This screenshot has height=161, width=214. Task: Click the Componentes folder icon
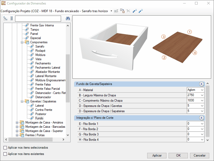(27, 42)
